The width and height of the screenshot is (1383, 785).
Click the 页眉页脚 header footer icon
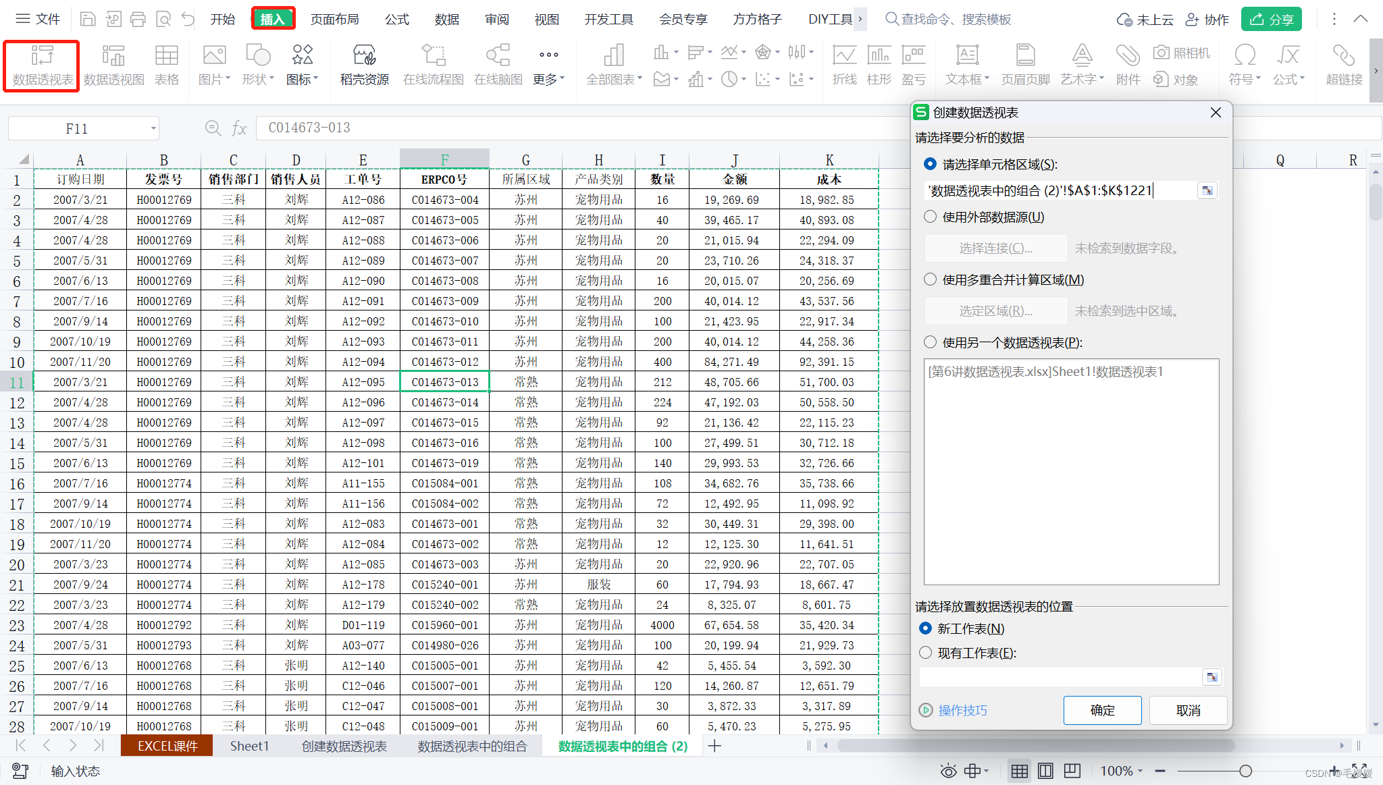pyautogui.click(x=1025, y=65)
